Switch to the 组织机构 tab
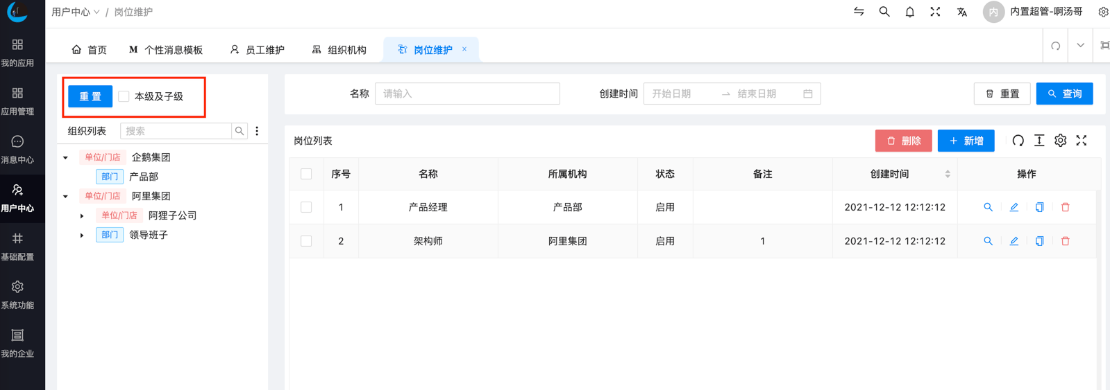1110x390 pixels. click(339, 50)
